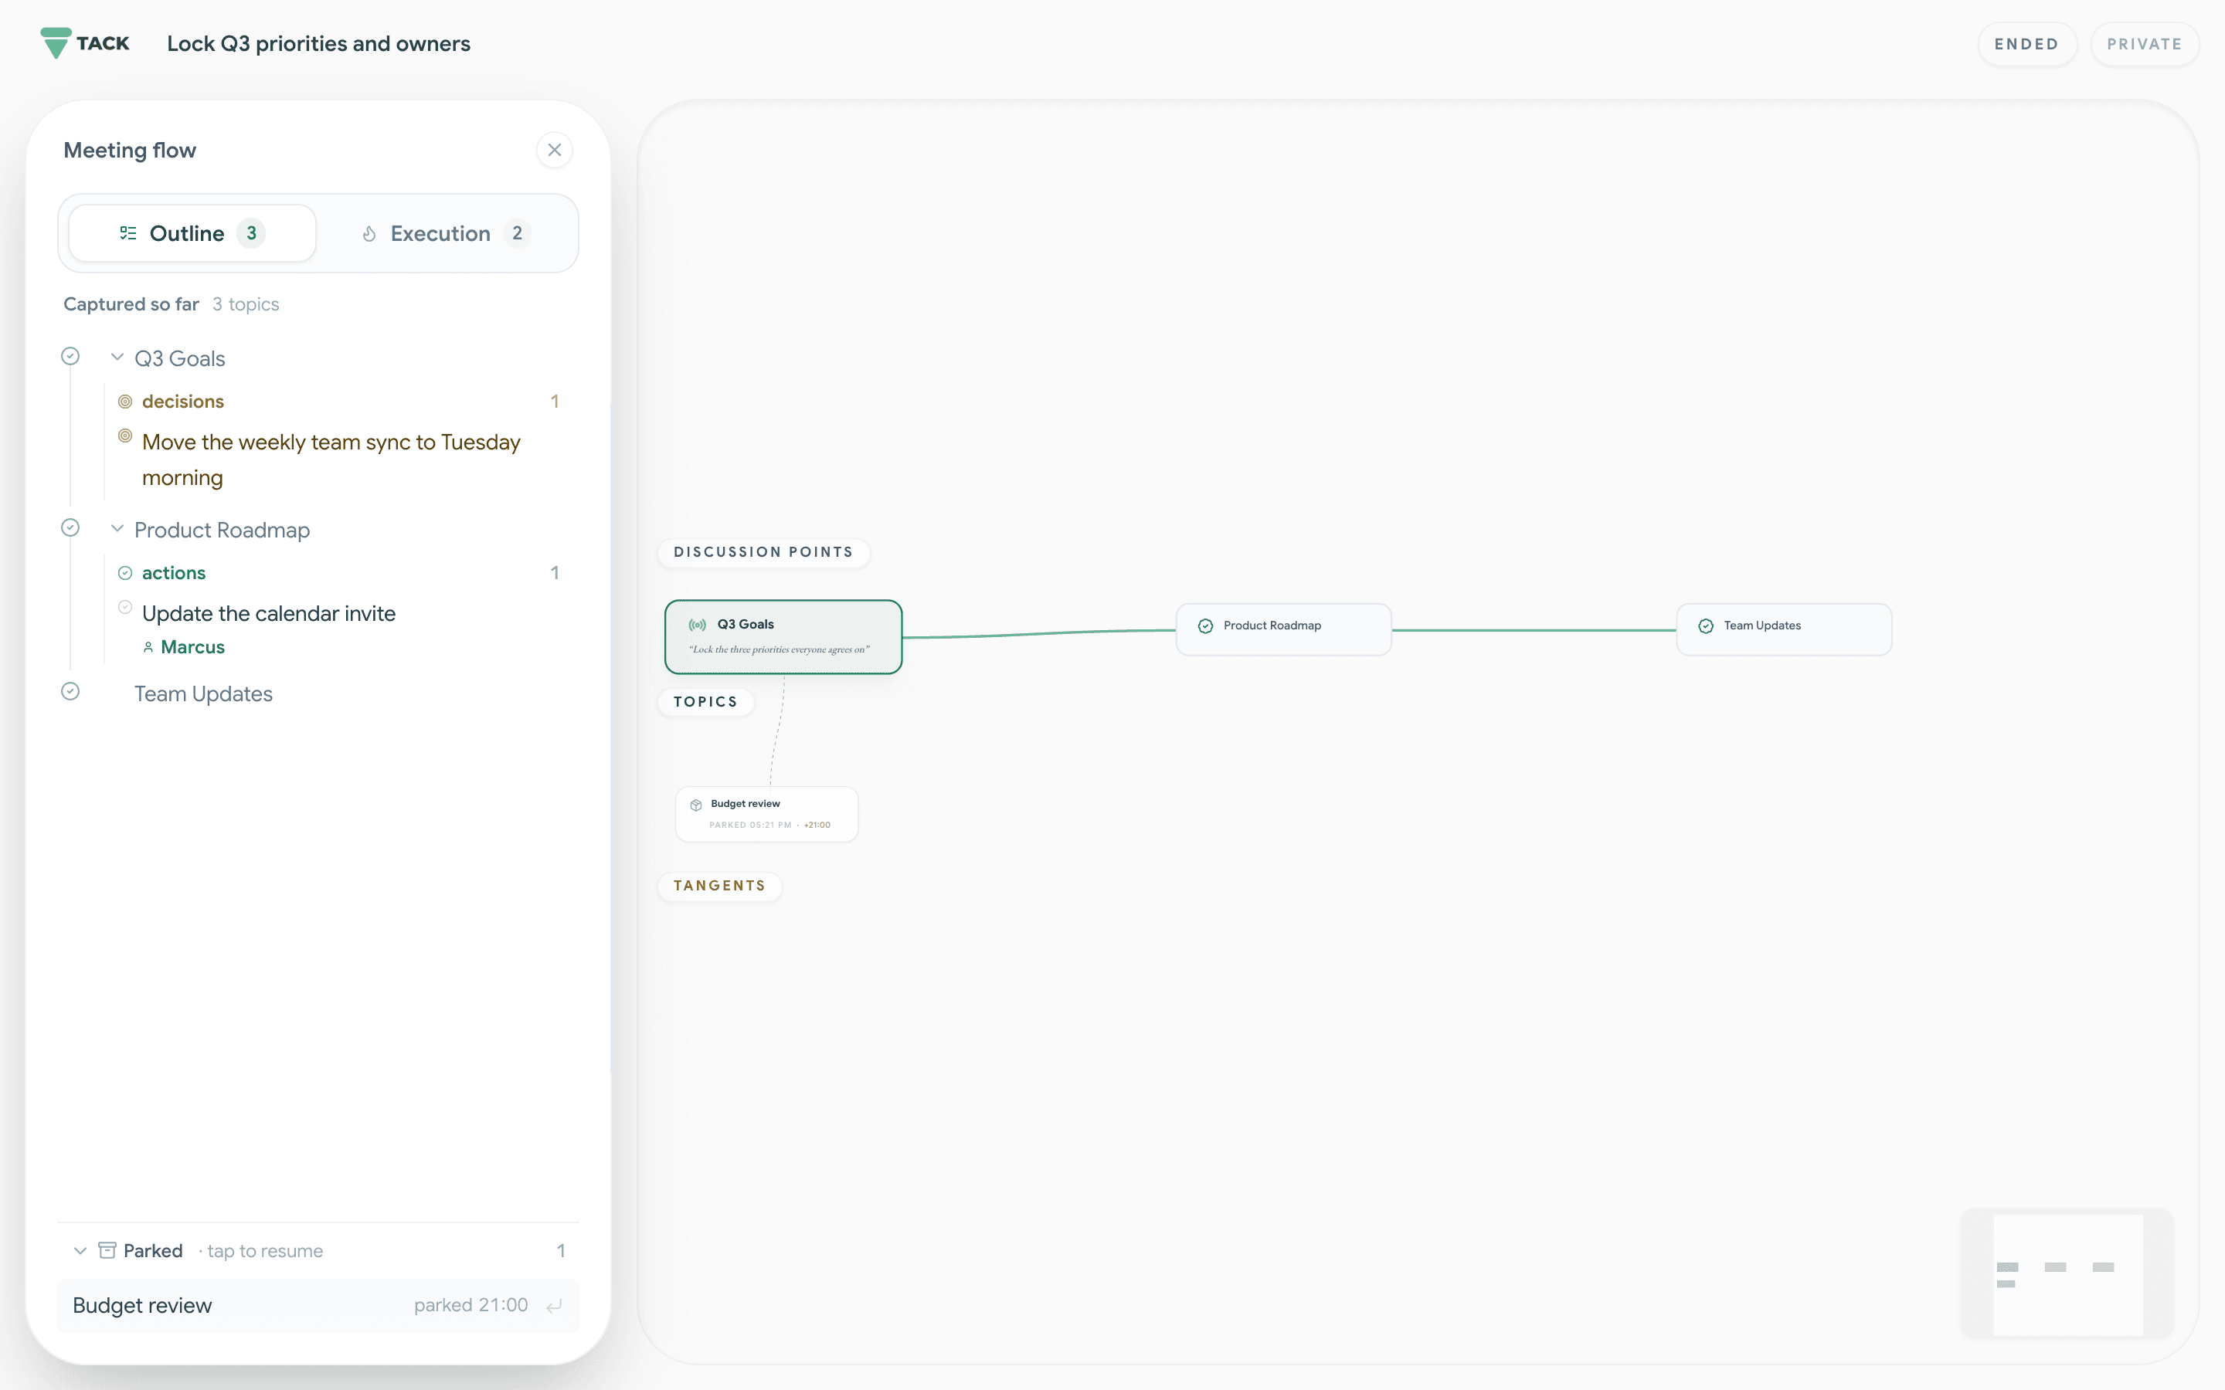
Task: Toggle the Team Updates check circle
Action: (x=70, y=691)
